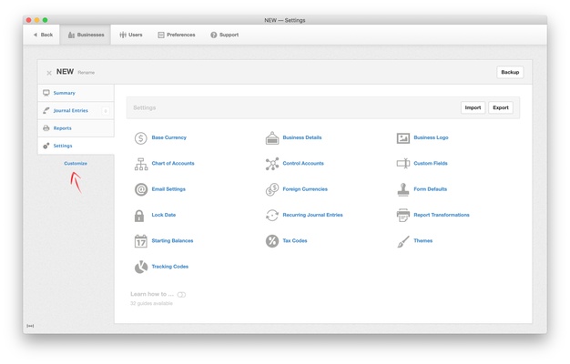Click the Custom Fields text-field icon
The image size is (570, 364).
[403, 164]
